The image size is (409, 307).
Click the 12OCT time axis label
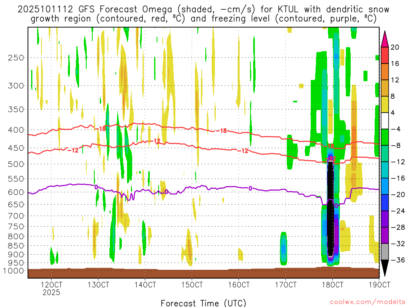(52, 285)
